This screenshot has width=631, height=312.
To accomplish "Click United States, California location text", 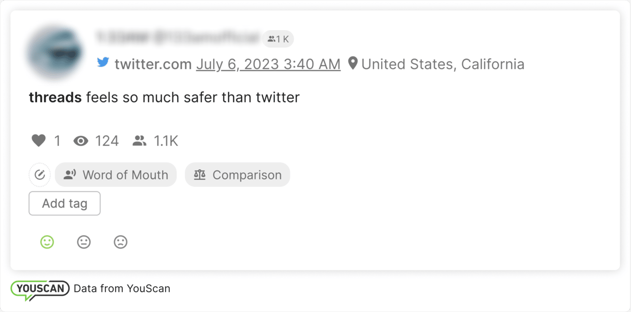I will click(x=443, y=64).
